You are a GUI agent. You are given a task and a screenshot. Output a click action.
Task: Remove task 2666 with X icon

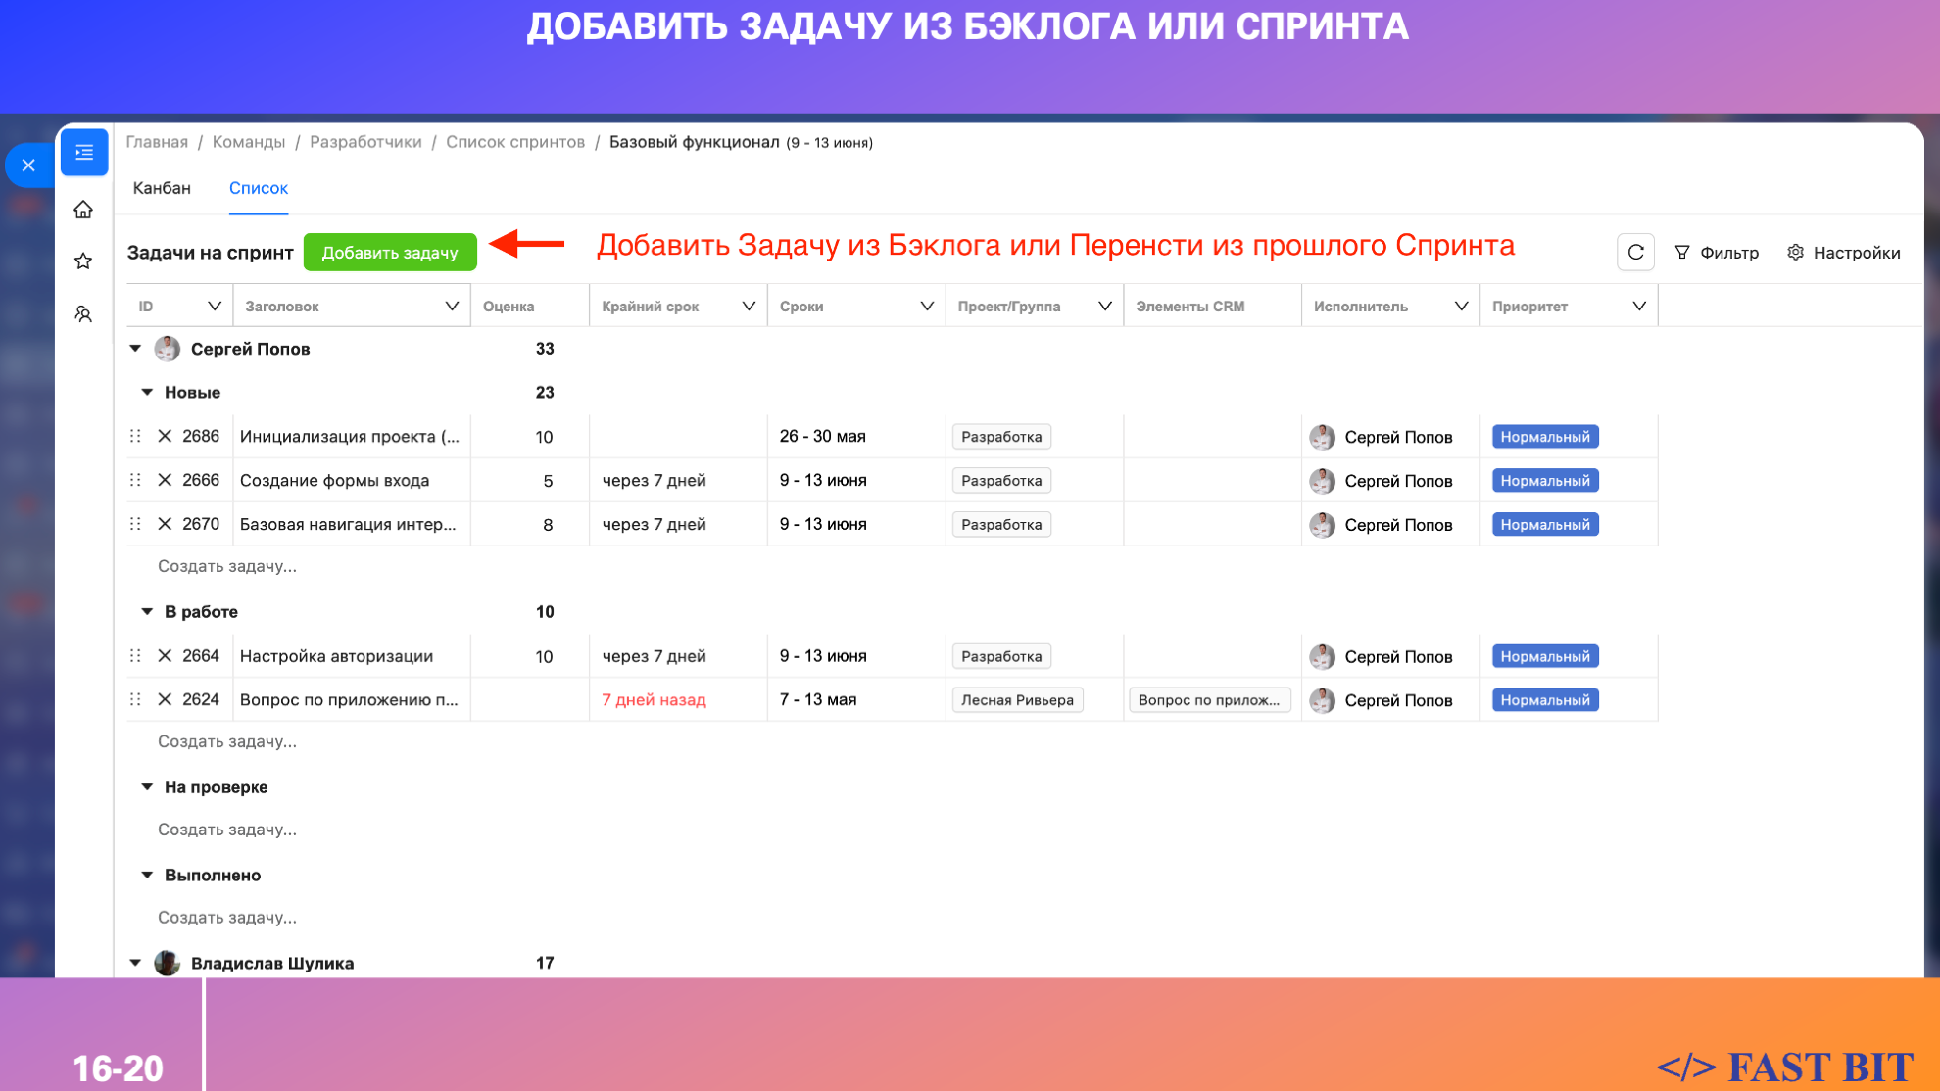coord(165,480)
